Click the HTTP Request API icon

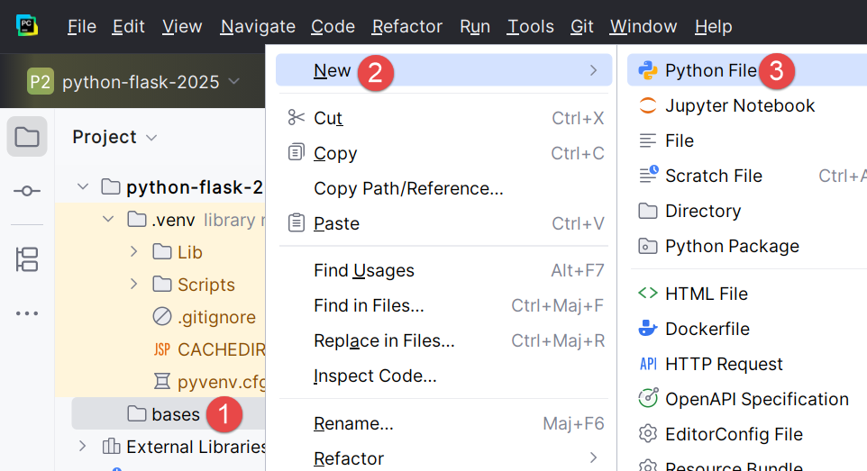click(647, 364)
